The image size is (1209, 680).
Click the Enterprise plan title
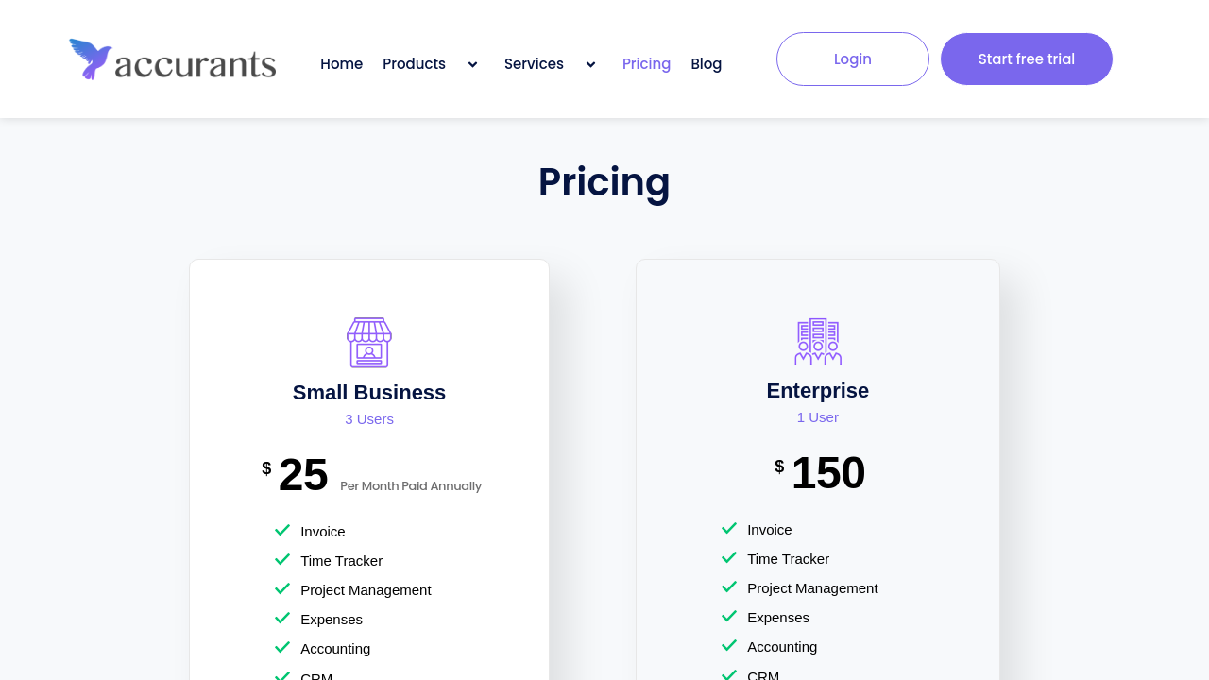click(817, 391)
